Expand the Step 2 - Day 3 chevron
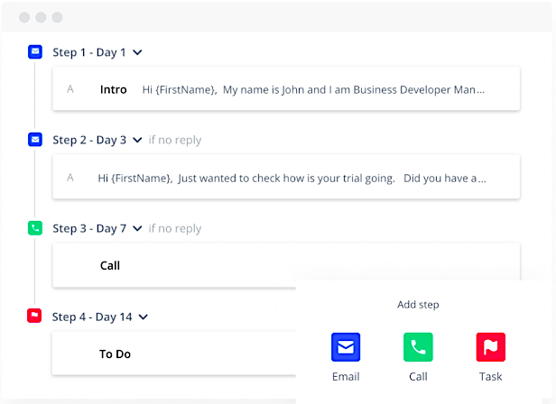 pyautogui.click(x=138, y=141)
